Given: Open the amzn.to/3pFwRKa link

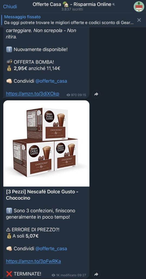Looking at the screenshot, I should 33,261.
